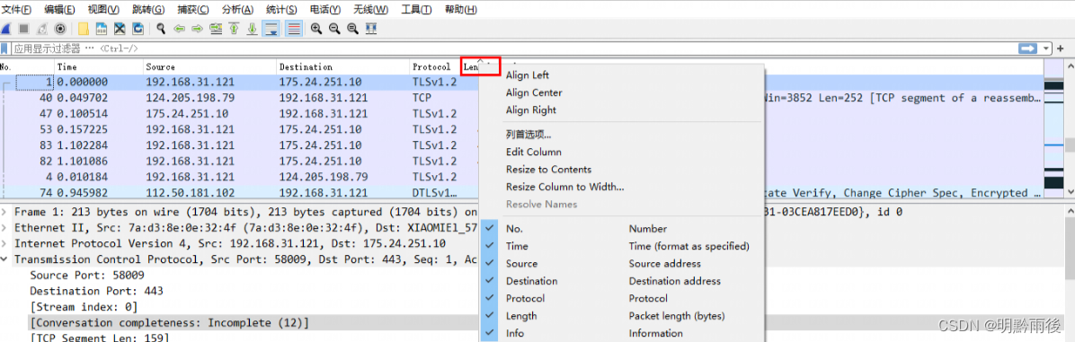Reset text to normal size icon
The width and height of the screenshot is (1075, 342).
[x=352, y=29]
